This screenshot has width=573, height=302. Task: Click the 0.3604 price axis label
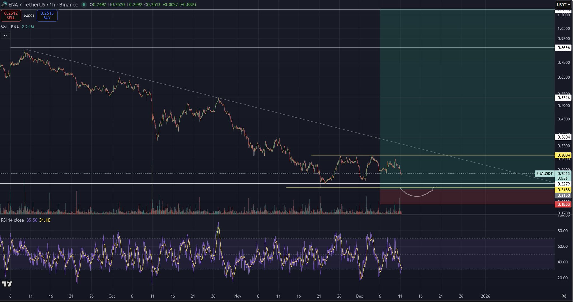click(563, 137)
